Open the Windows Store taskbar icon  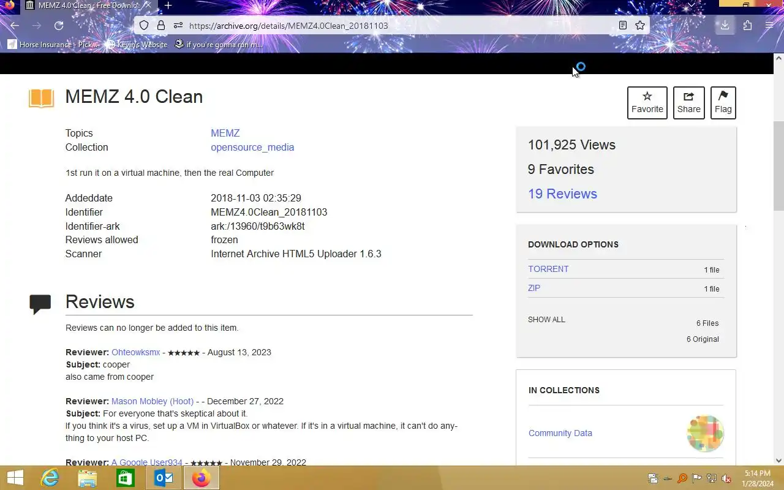point(126,478)
